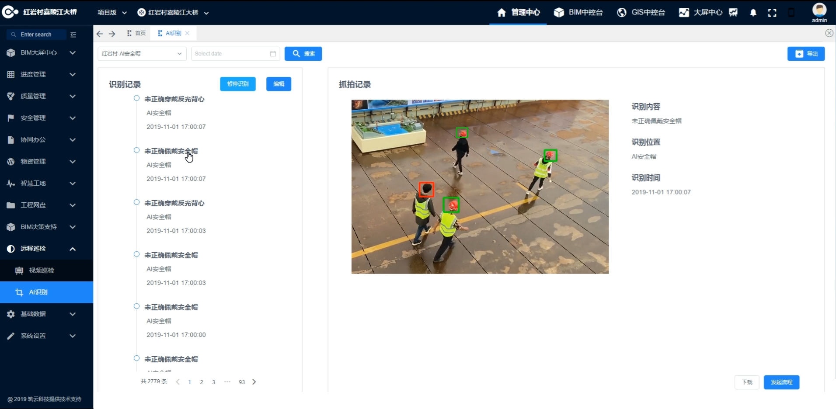Select record circle at 17:00:00 安全帽
The height and width of the screenshot is (409, 836).
pyautogui.click(x=136, y=306)
